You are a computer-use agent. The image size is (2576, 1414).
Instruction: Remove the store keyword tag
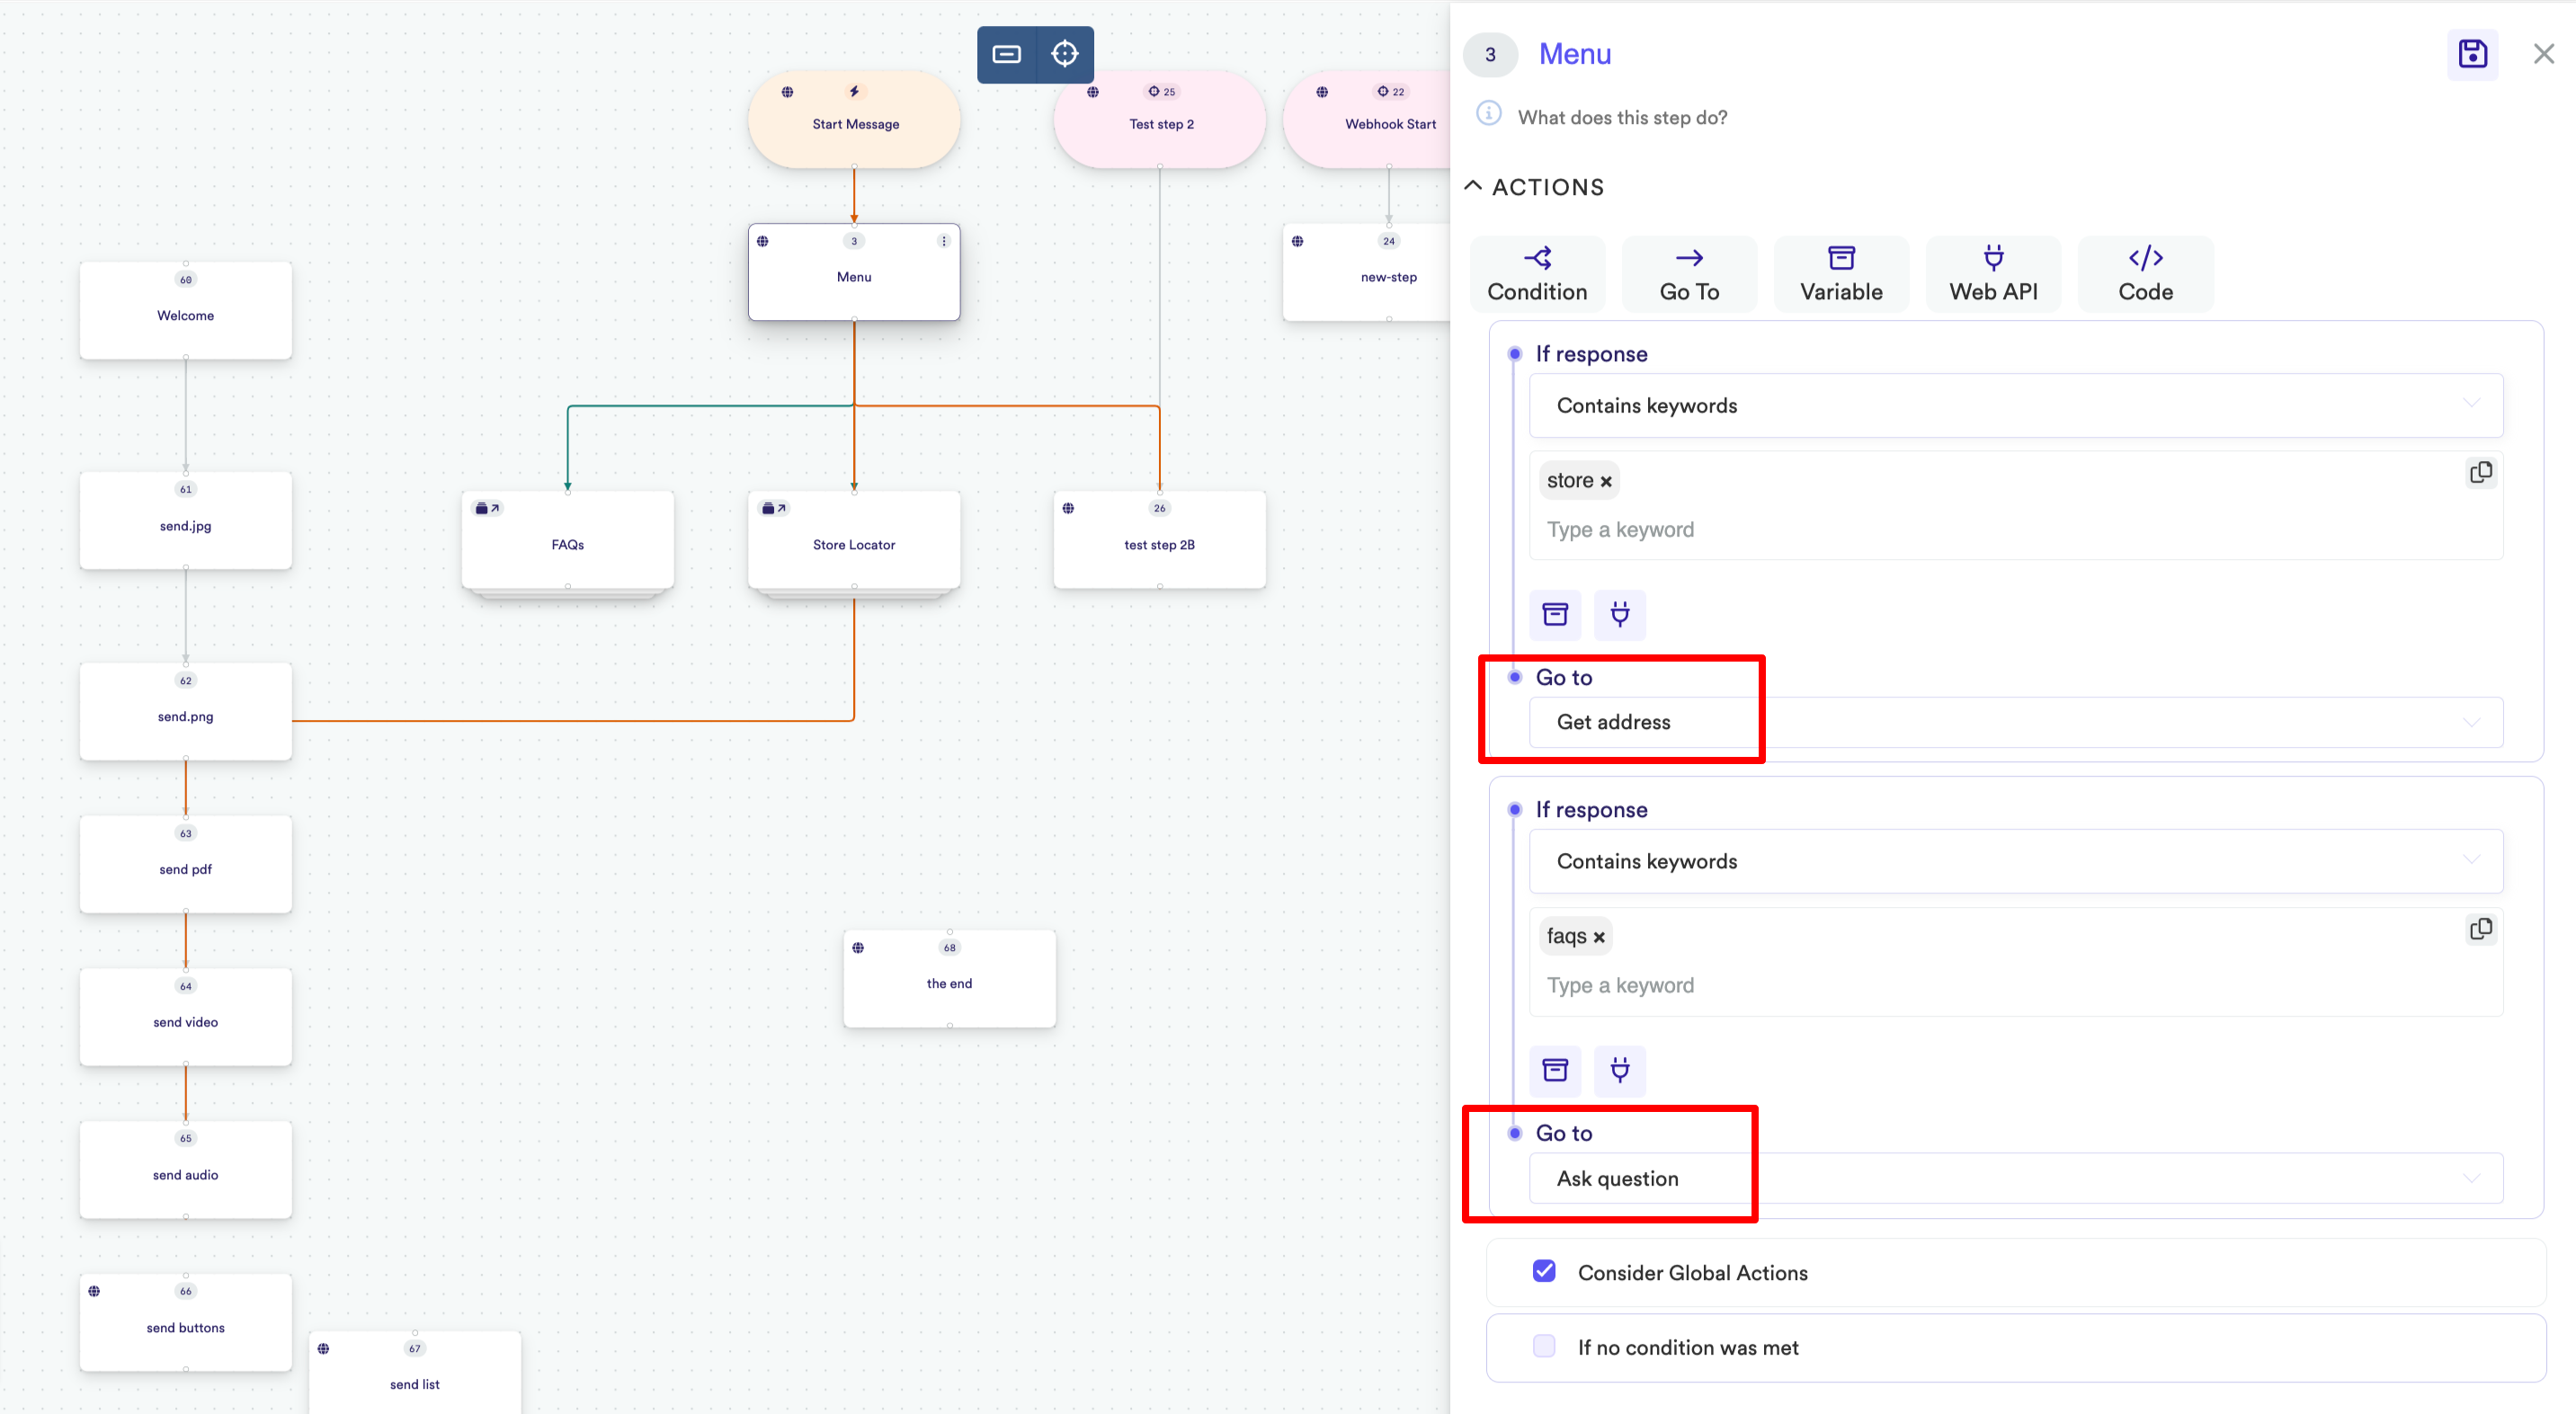point(1606,482)
